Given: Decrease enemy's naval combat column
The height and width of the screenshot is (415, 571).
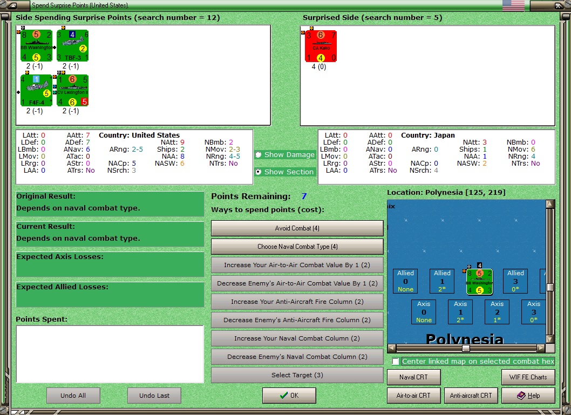Looking at the screenshot, I should click(x=297, y=357).
